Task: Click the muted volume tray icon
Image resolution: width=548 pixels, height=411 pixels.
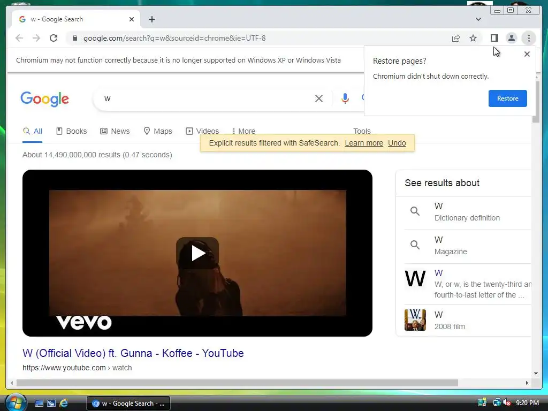Action: tap(506, 402)
